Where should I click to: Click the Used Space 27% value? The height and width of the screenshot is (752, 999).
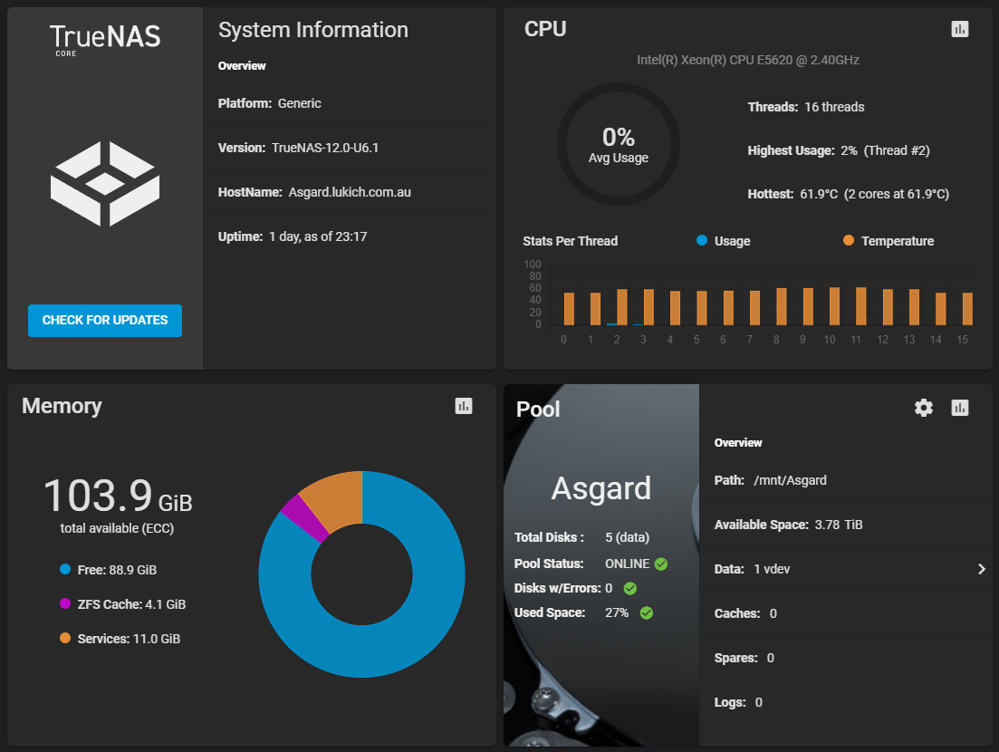pyautogui.click(x=617, y=613)
